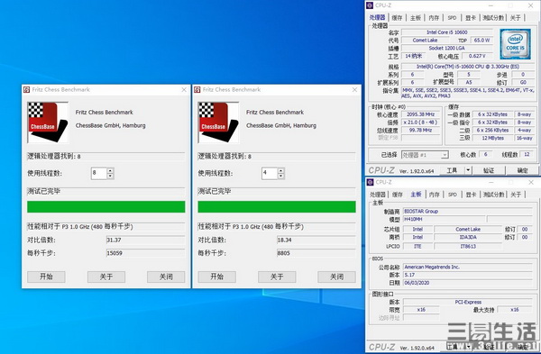The height and width of the screenshot is (354, 541).
Task: Increase thread count in the right Fritz window
Action: tap(280, 170)
